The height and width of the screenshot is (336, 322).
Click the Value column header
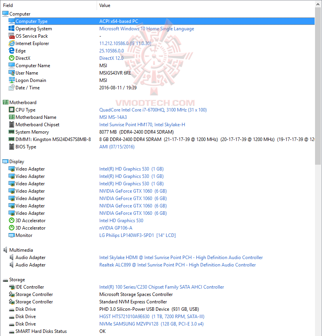coord(206,5)
